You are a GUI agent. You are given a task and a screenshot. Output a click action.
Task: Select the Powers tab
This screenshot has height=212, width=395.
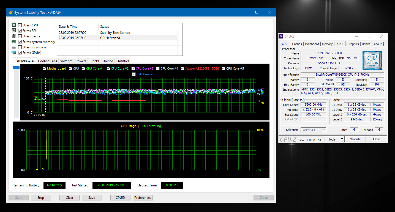81,61
